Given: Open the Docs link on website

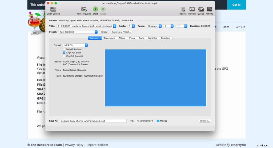Looking at the screenshot, I should 226,27.
